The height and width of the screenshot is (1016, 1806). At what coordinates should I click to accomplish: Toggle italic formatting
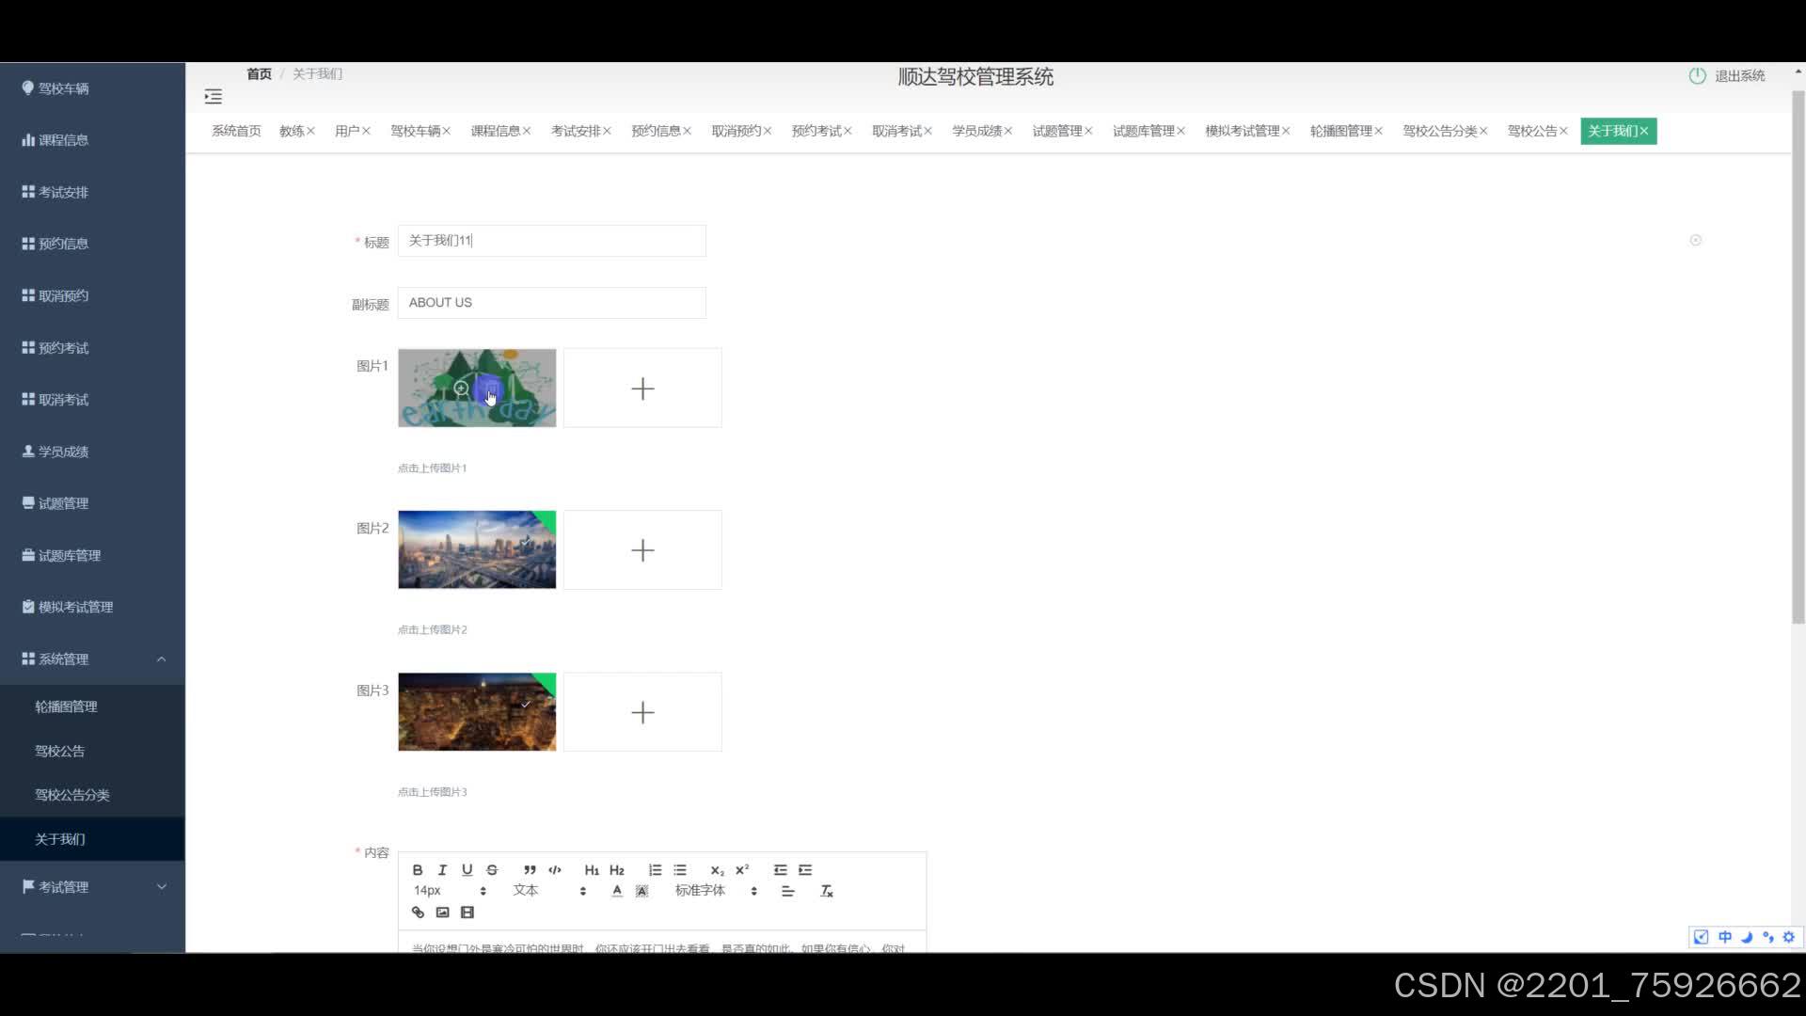pos(442,870)
